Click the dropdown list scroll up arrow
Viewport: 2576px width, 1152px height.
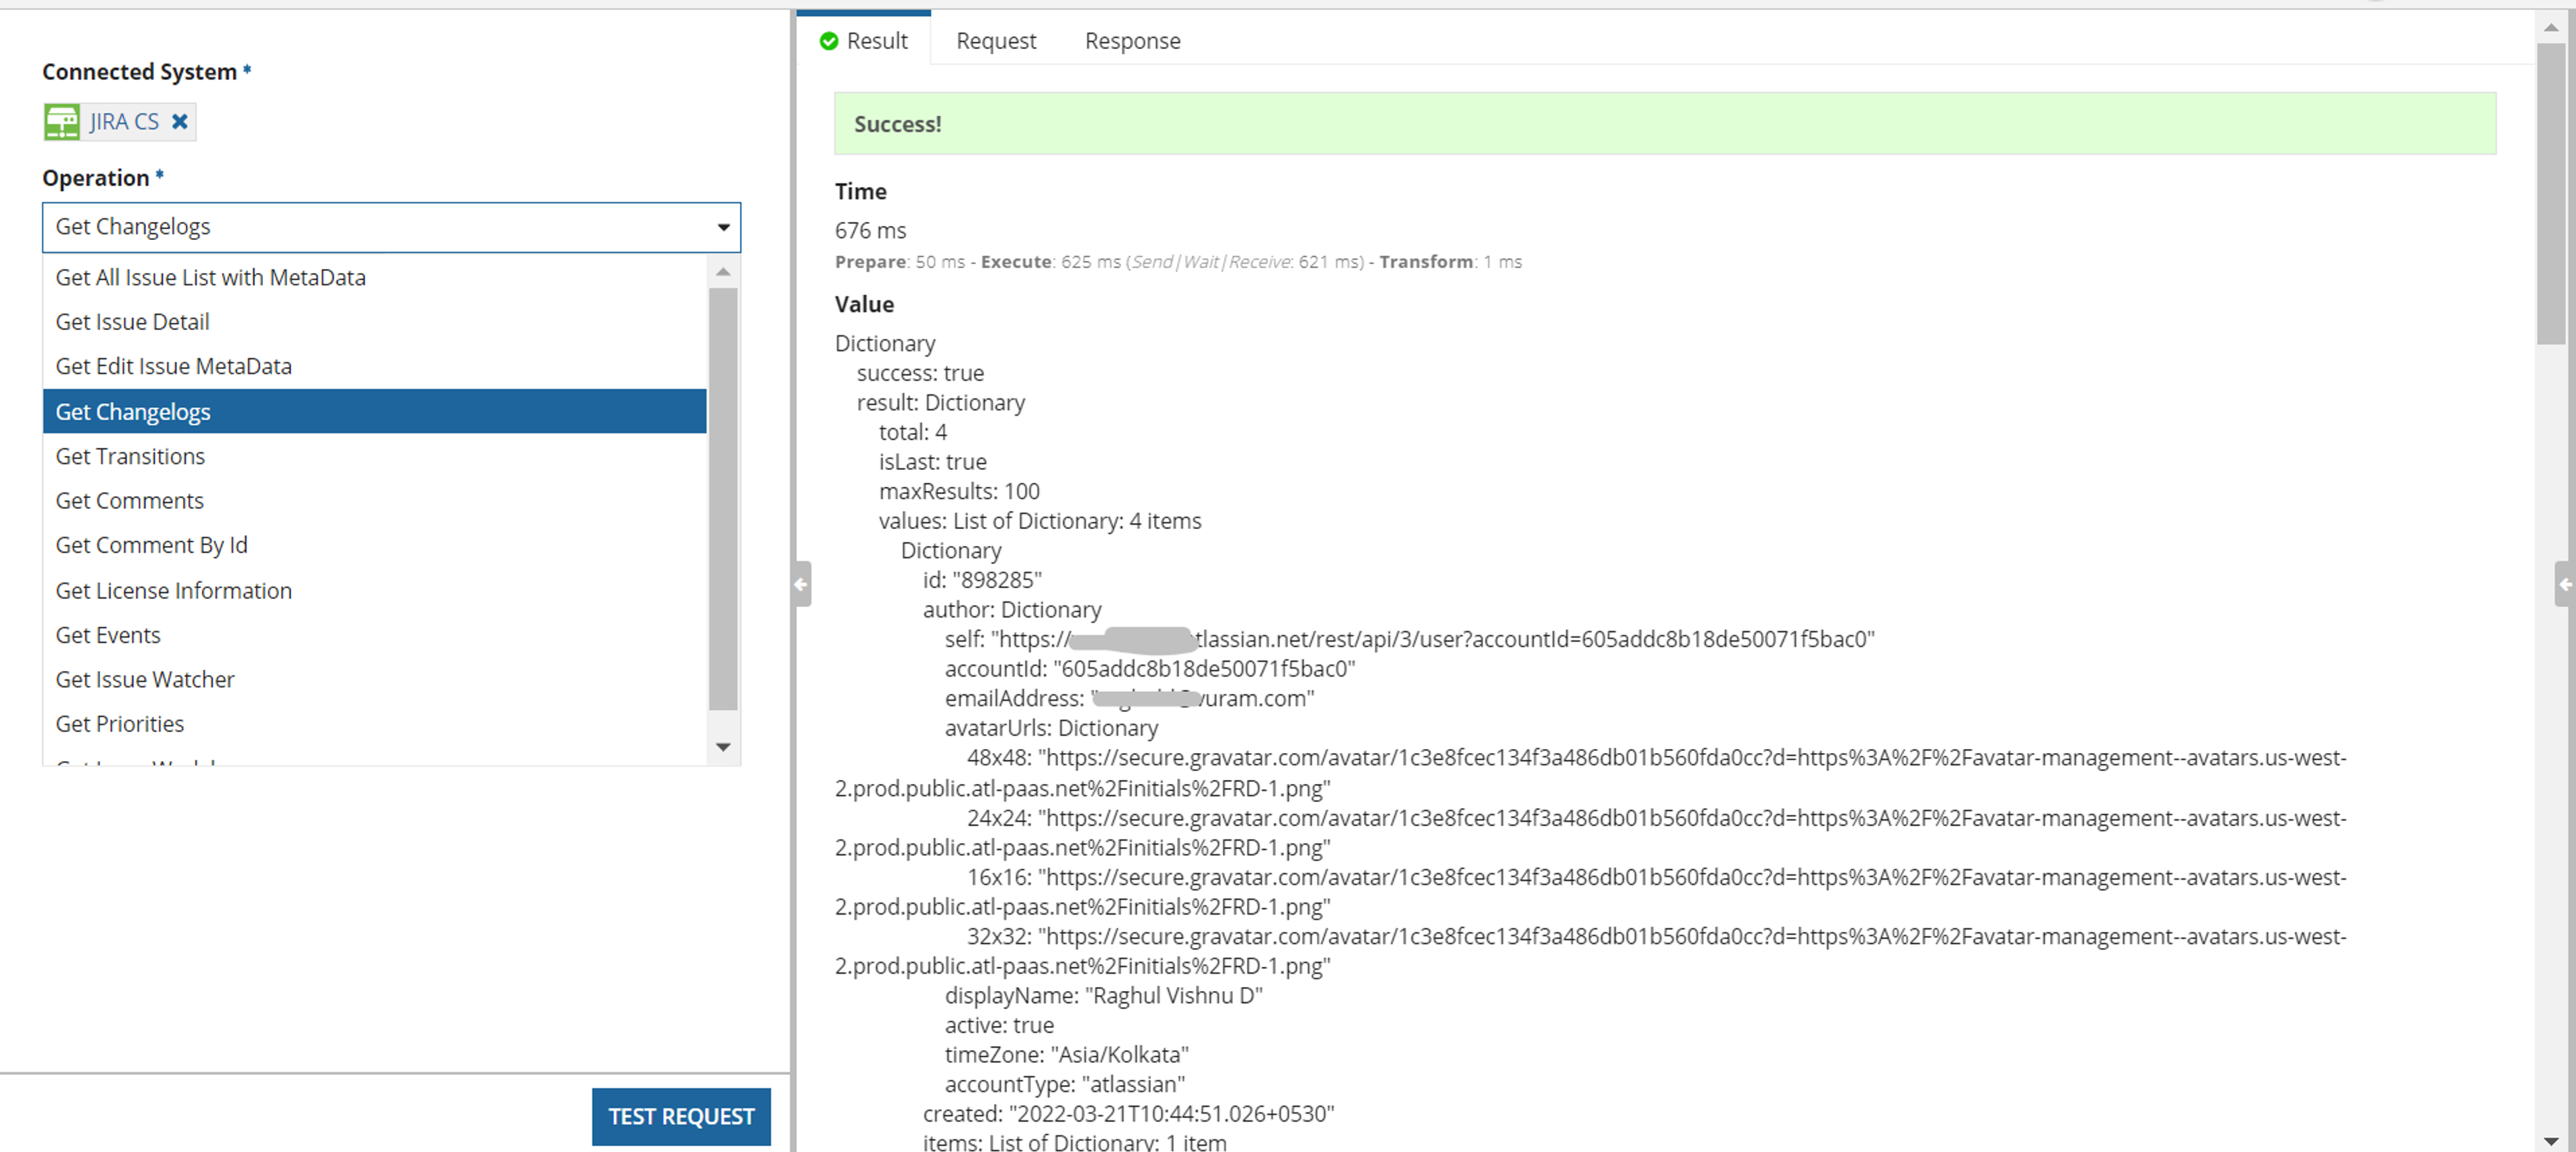[723, 271]
